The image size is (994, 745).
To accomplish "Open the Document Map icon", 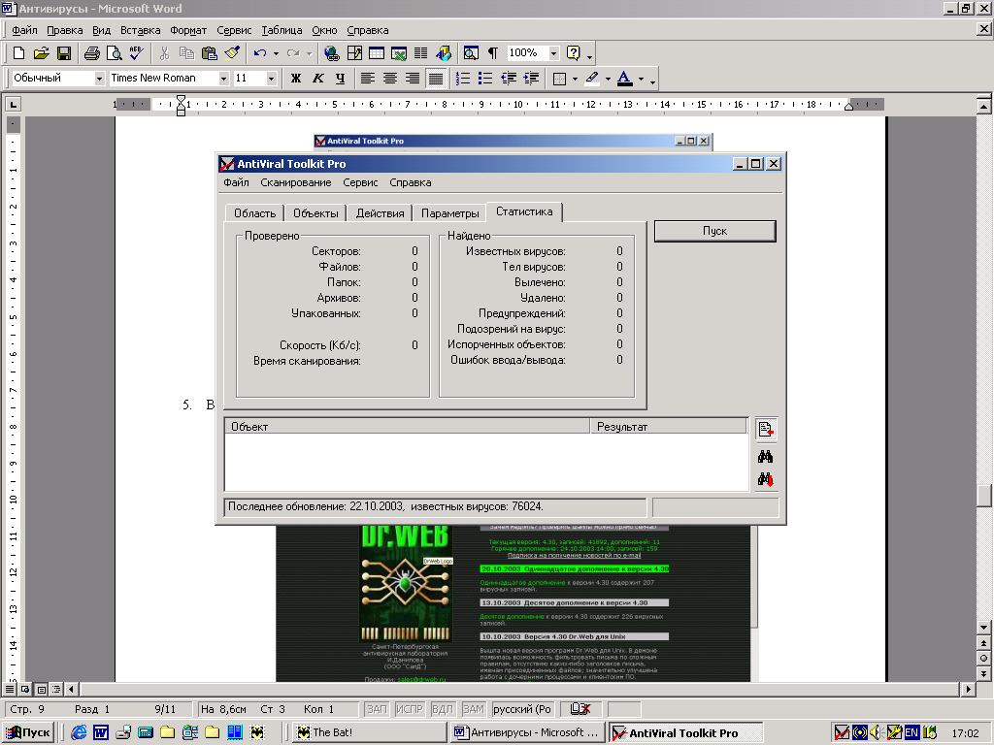I will point(471,53).
